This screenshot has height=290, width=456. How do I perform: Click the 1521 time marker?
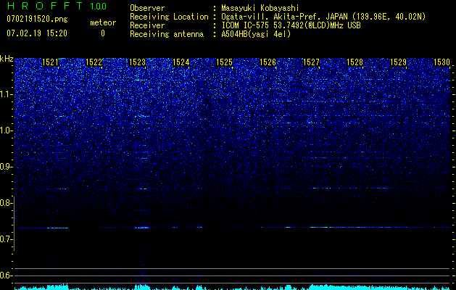tap(50, 62)
